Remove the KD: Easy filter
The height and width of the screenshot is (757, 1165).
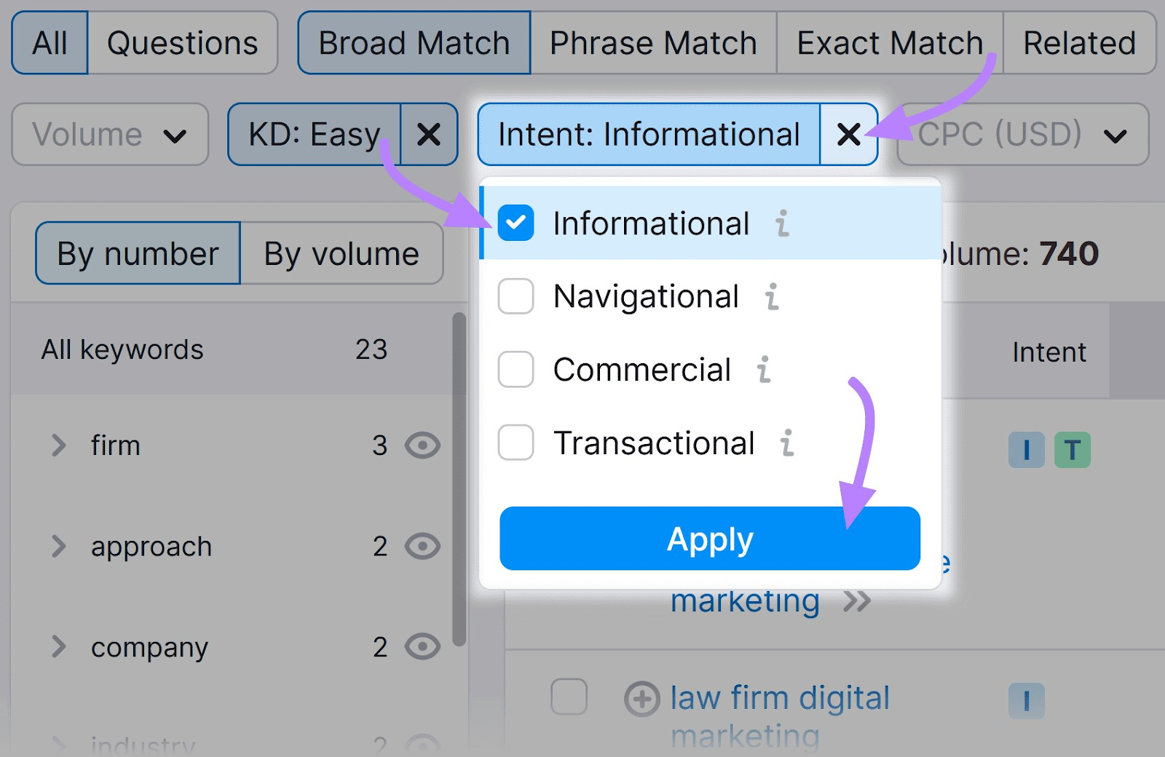[x=429, y=134]
